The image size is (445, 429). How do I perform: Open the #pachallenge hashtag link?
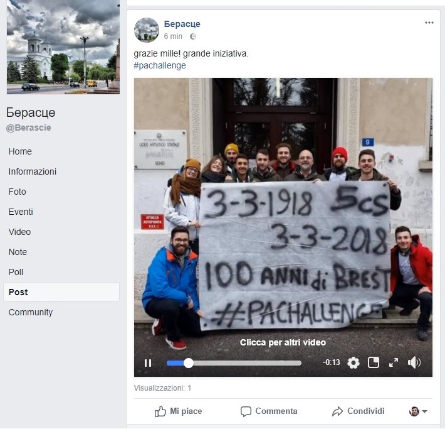pyautogui.click(x=160, y=66)
